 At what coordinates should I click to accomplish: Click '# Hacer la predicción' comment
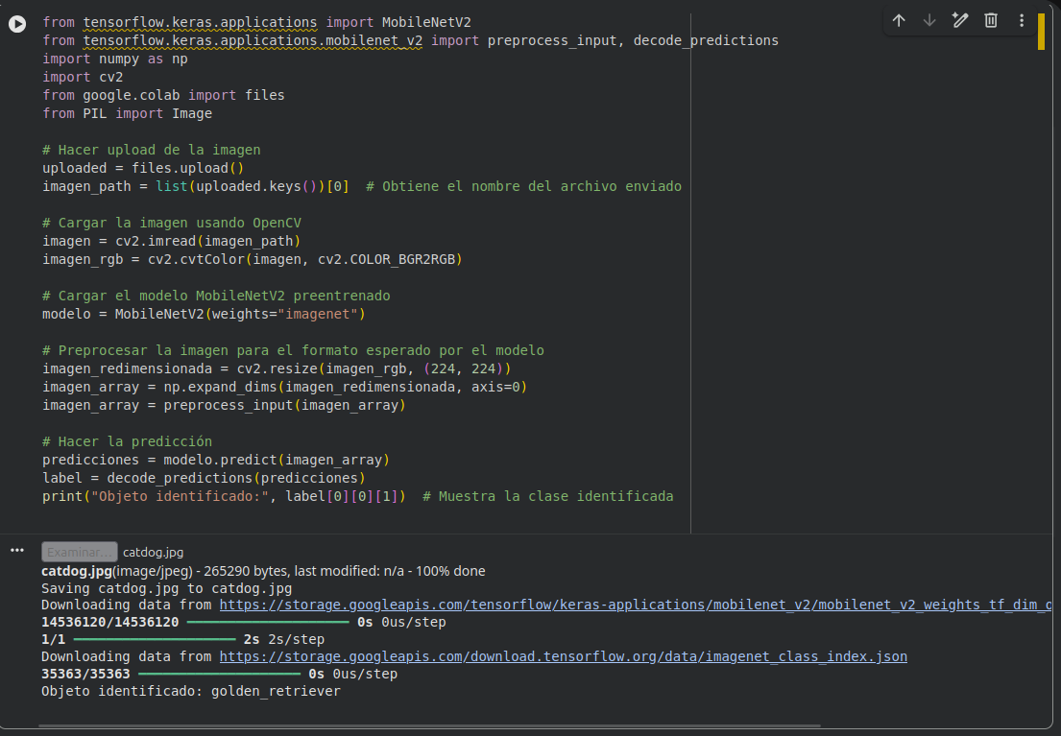pyautogui.click(x=127, y=441)
